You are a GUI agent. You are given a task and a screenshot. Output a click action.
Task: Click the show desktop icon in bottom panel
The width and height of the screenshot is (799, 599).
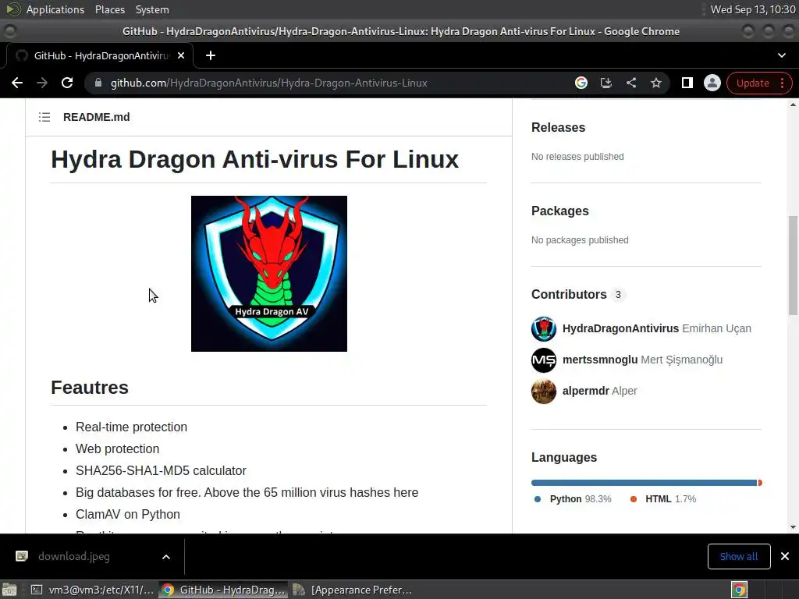click(9, 590)
